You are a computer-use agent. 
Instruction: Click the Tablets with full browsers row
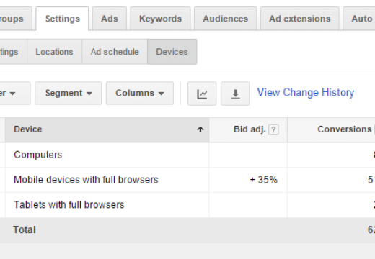pyautogui.click(x=187, y=205)
